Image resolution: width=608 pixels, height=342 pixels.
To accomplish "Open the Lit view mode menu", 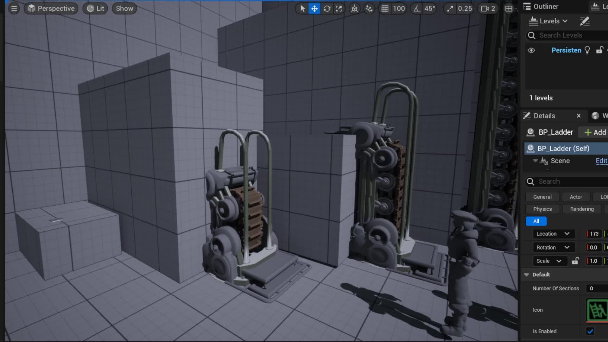I will (95, 9).
